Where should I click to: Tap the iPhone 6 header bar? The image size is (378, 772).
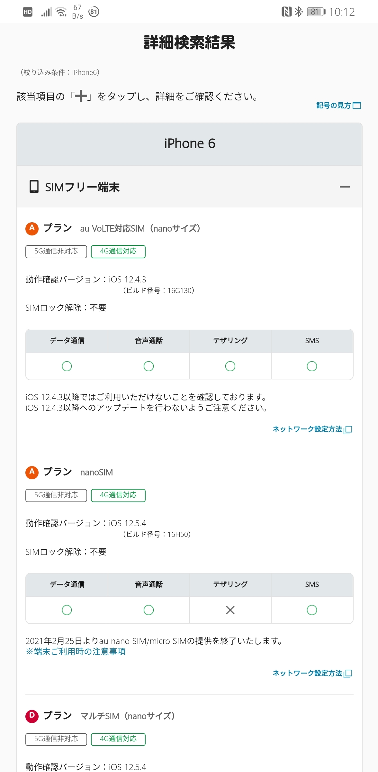pos(189,144)
